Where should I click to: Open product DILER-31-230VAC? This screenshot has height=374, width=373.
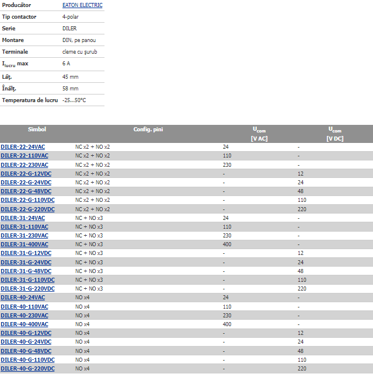point(25,236)
